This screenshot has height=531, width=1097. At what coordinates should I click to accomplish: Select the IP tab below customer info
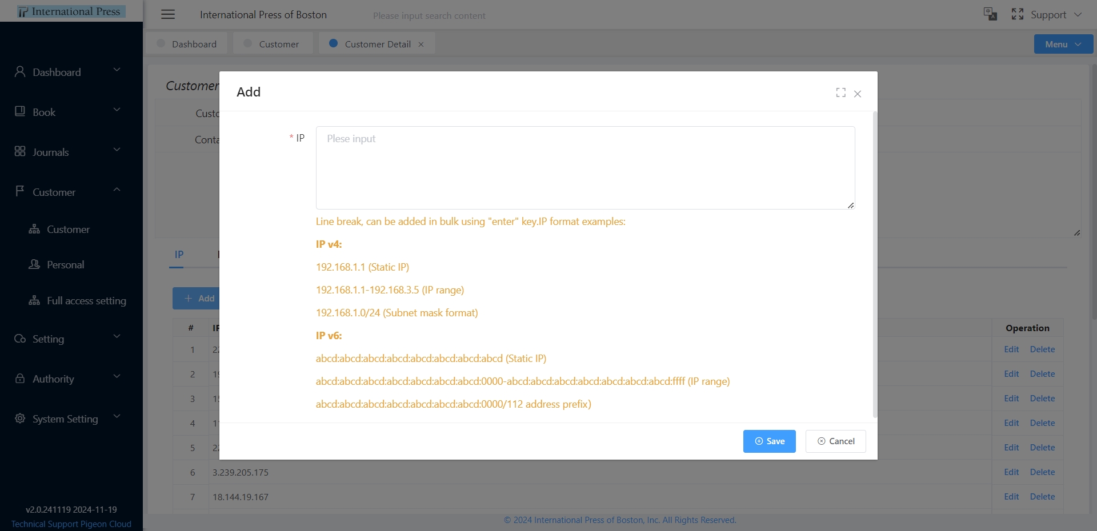point(179,255)
